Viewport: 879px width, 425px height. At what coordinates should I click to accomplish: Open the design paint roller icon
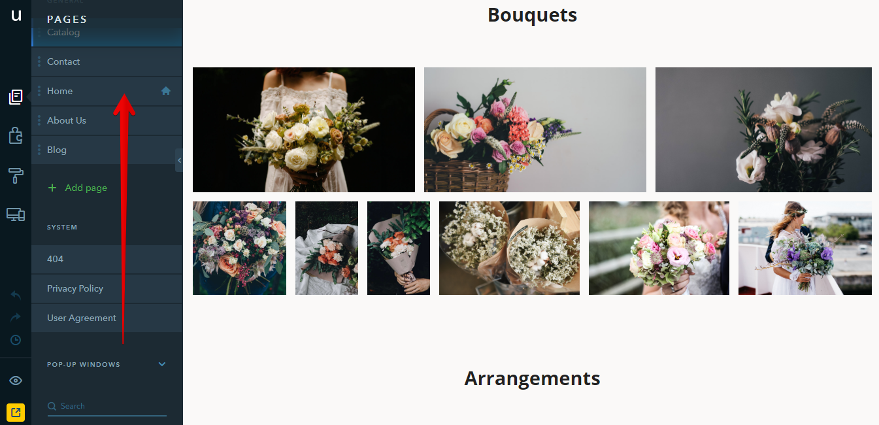tap(16, 175)
